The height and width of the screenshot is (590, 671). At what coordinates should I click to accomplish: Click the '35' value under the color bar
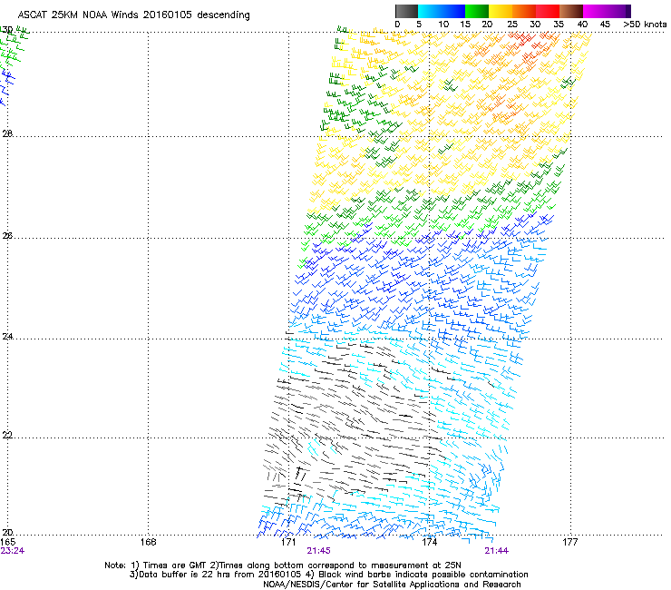(x=559, y=25)
